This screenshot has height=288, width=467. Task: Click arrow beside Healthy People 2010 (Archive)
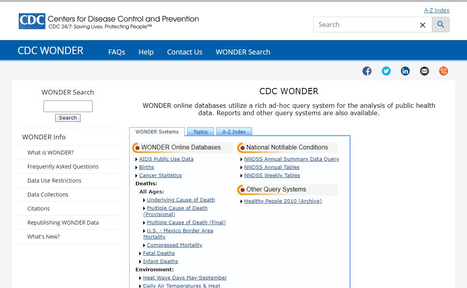pyautogui.click(x=242, y=201)
